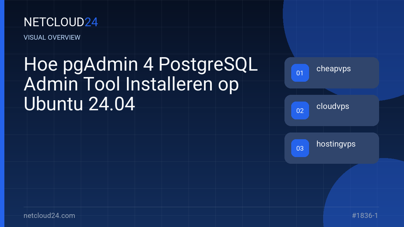Select the VISUAL OVERVIEW label

[x=52, y=38]
